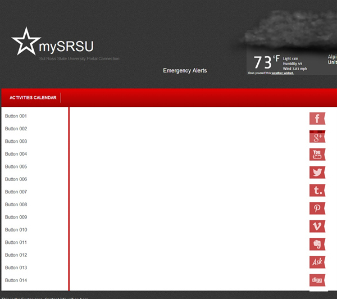Click the Vimeo icon
The width and height of the screenshot is (337, 299).
(x=317, y=226)
